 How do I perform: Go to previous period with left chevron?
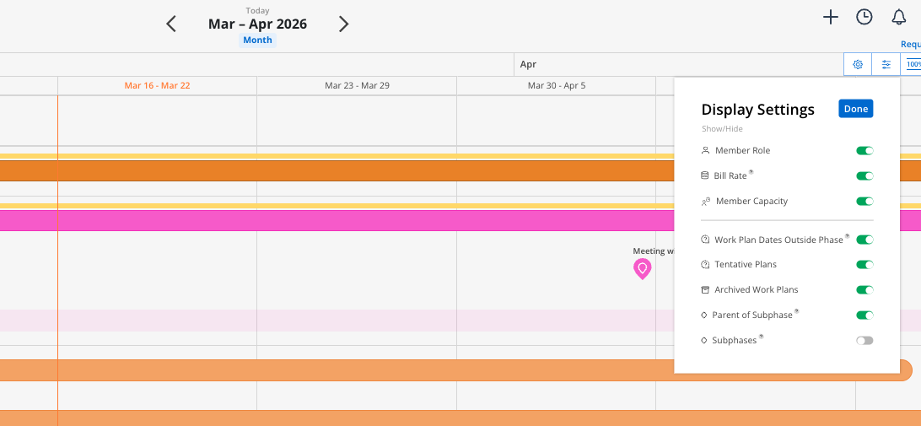point(171,24)
